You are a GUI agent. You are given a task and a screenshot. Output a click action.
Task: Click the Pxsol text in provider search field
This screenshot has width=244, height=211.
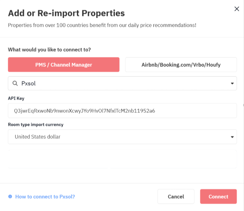click(x=29, y=83)
